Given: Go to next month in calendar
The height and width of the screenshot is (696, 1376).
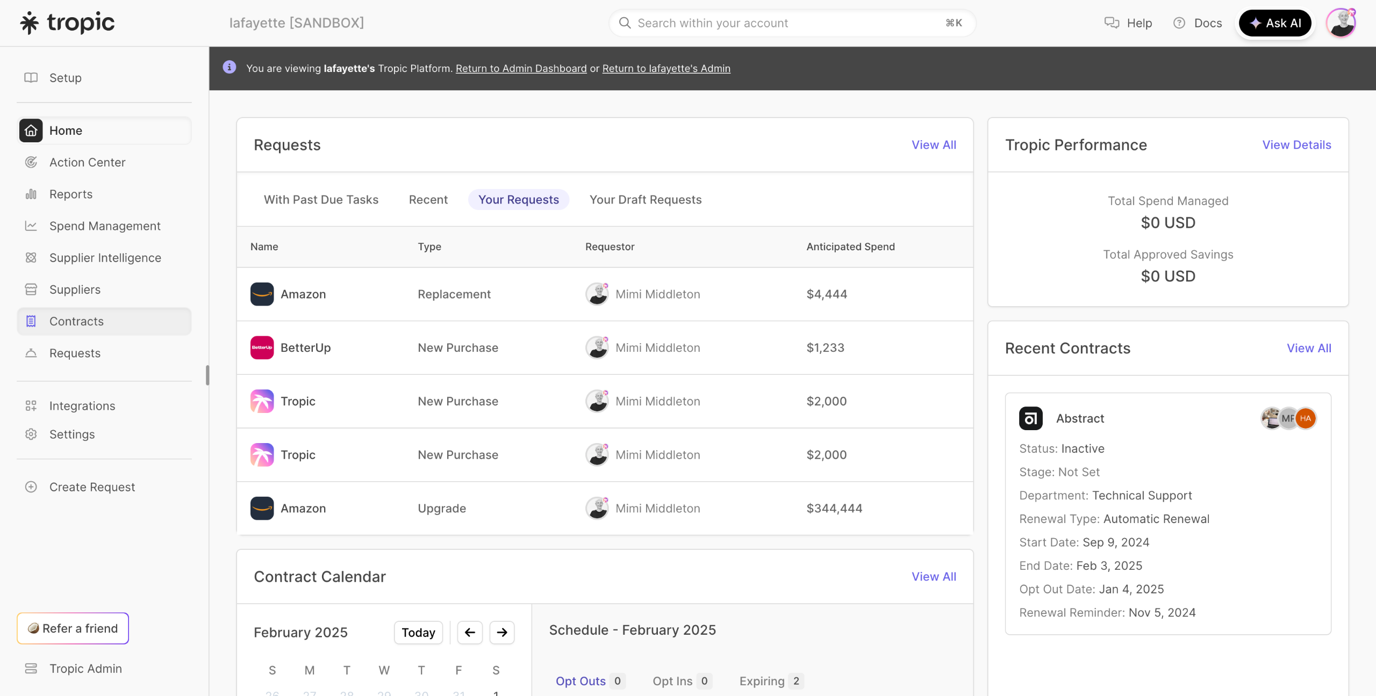Looking at the screenshot, I should [x=501, y=633].
